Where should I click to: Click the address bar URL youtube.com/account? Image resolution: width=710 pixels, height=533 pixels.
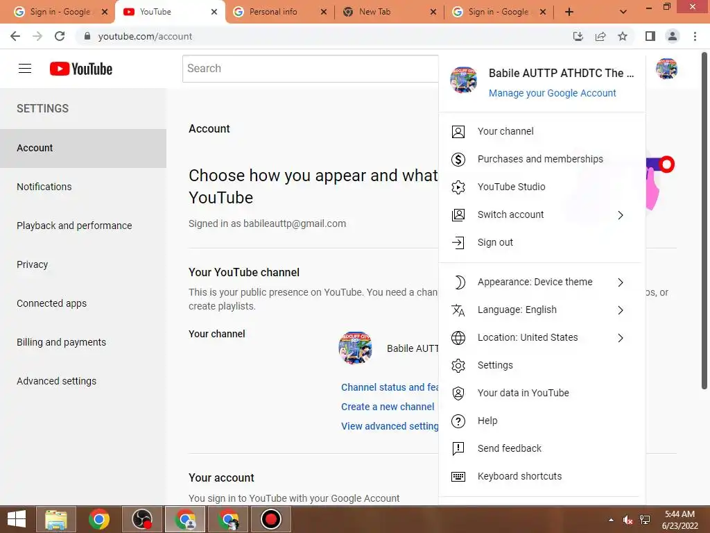point(145,36)
